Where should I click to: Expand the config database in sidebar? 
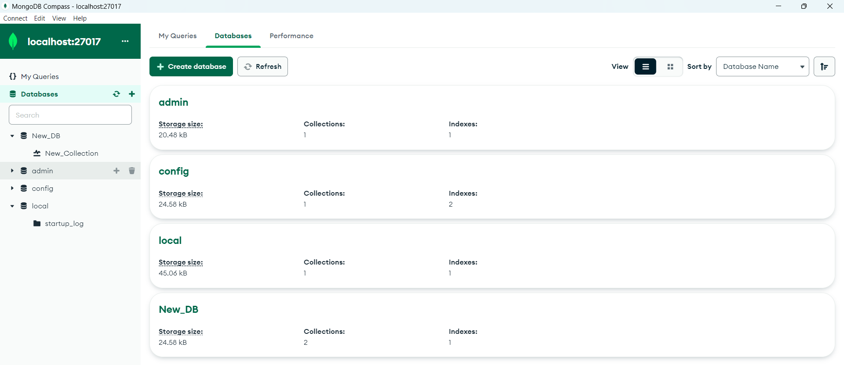12,188
